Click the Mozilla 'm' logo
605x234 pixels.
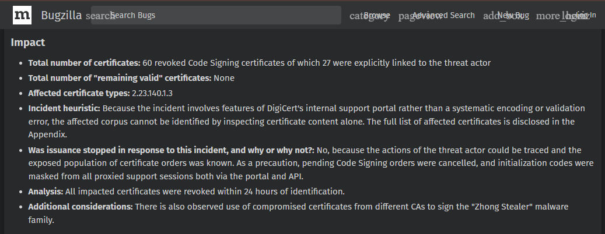22,15
